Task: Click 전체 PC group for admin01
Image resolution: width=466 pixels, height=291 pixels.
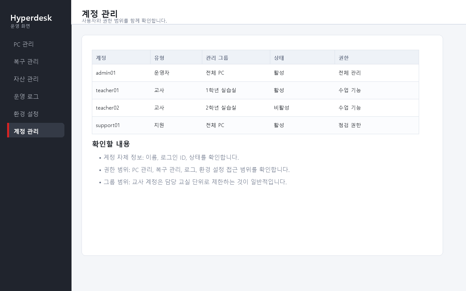Action: coord(236,73)
